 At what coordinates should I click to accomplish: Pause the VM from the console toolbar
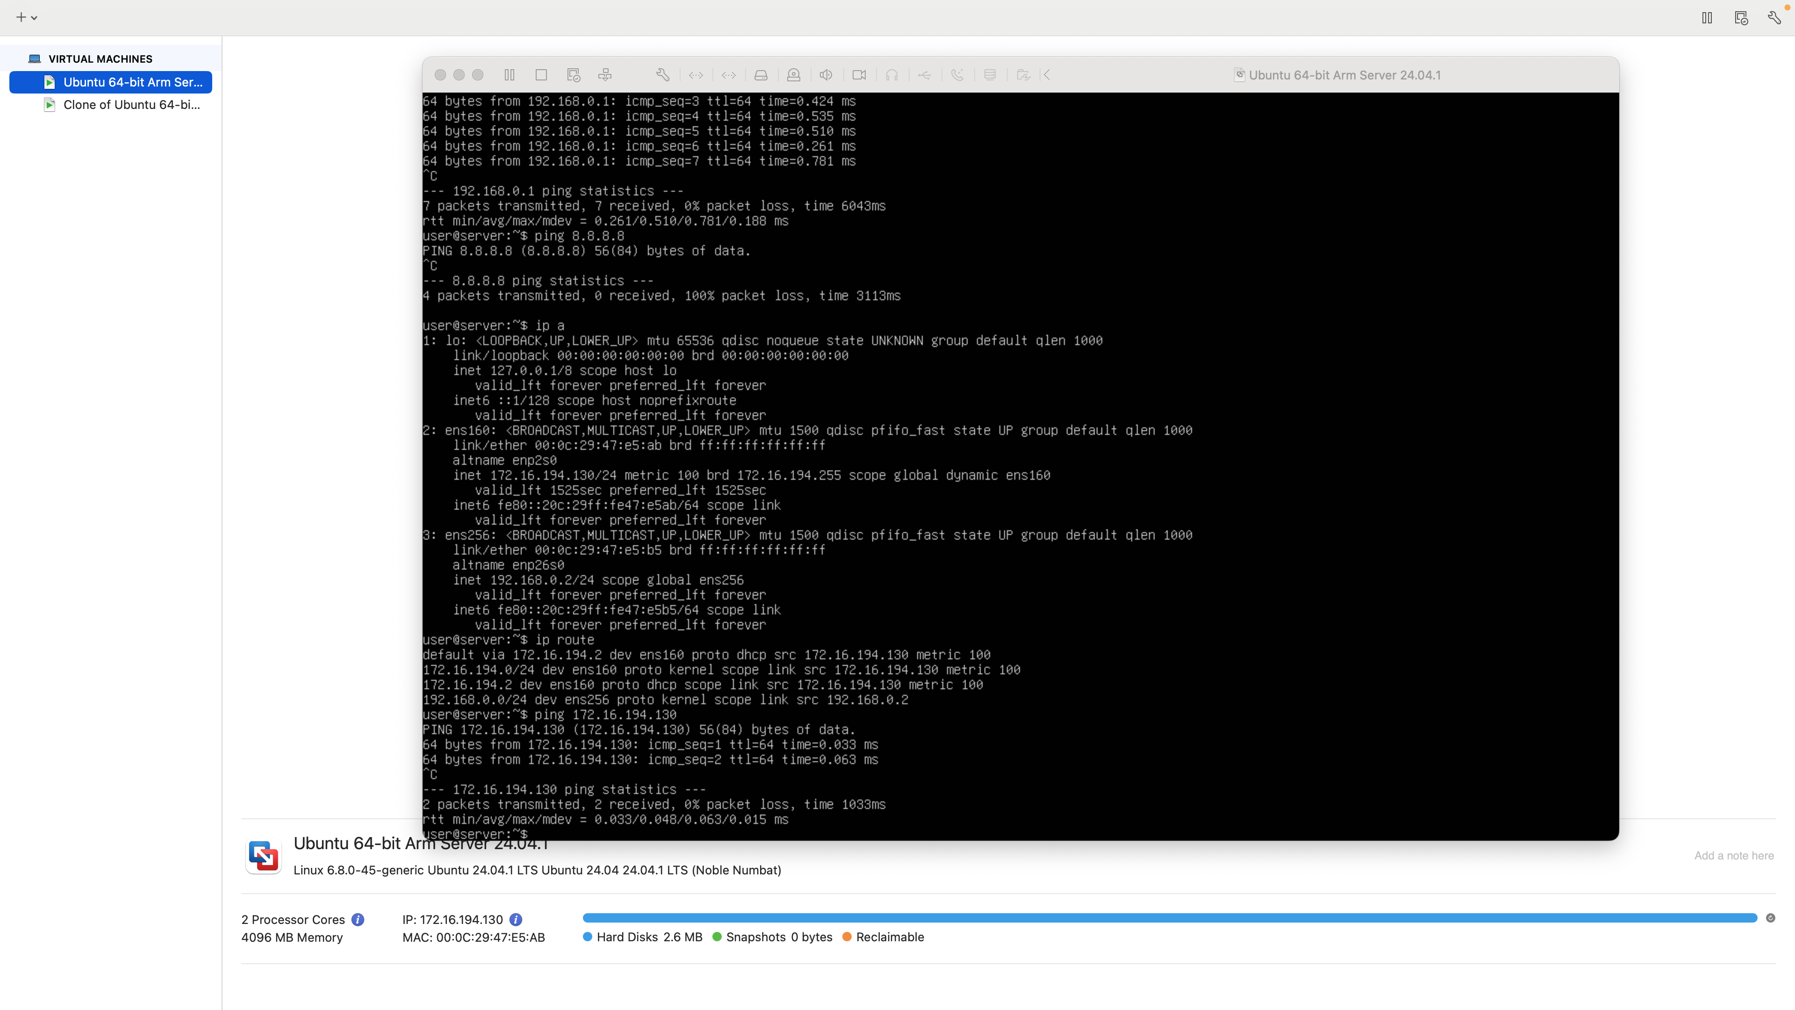pos(510,75)
